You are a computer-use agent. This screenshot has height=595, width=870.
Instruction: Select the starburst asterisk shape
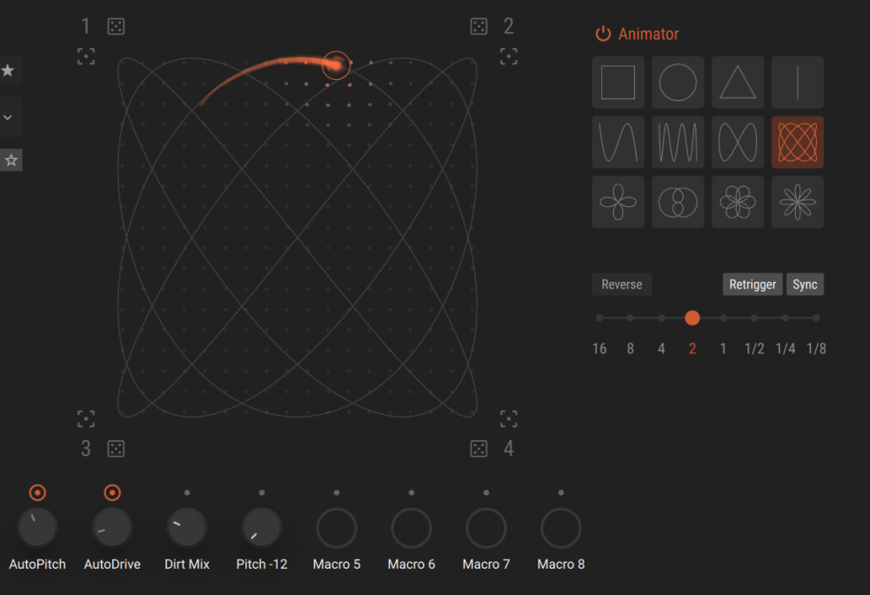[x=798, y=202]
